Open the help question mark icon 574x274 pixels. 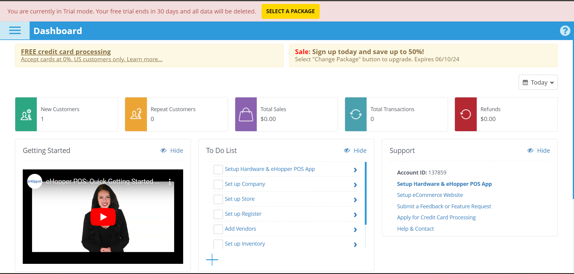(x=565, y=30)
